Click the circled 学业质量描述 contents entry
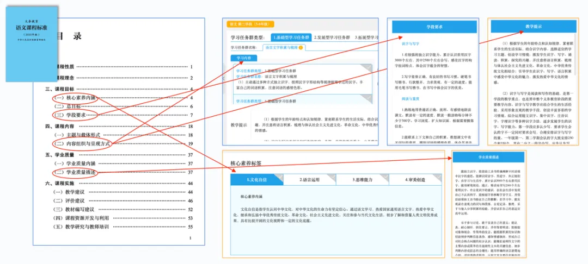Image resolution: width=588 pixels, height=264 pixels. (x=79, y=172)
